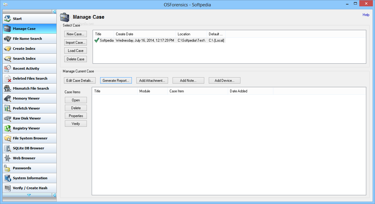Click the System Information icon
Image resolution: width=375 pixels, height=204 pixels.
pos(8,178)
